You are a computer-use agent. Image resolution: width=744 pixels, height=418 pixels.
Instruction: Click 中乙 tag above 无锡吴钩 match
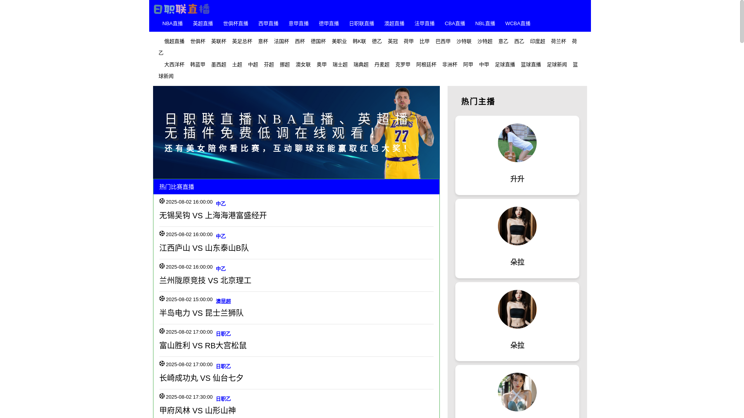tap(220, 204)
